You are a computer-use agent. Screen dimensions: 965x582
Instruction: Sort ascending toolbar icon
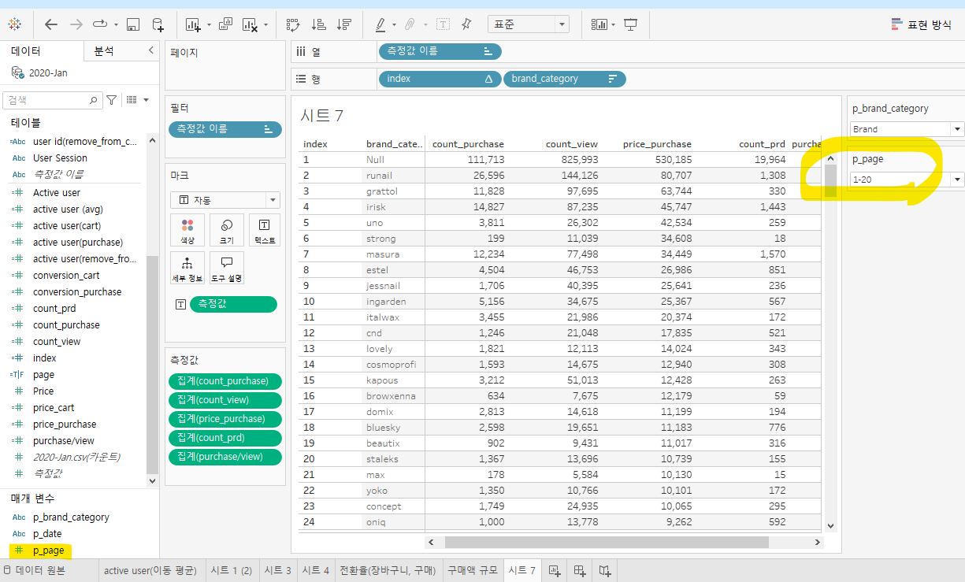pyautogui.click(x=318, y=24)
